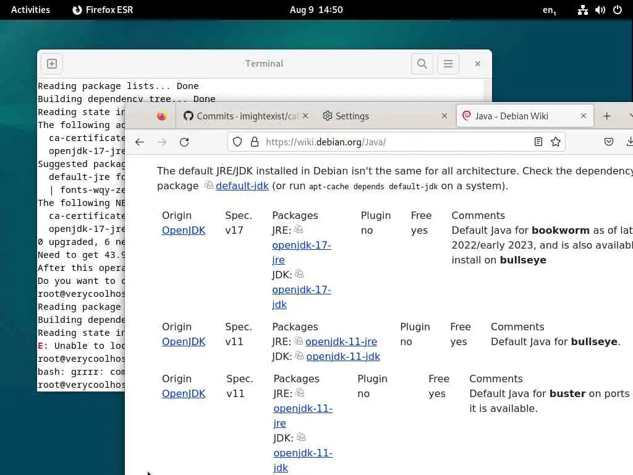Close the Java - Debian Wiki tab

(x=584, y=116)
